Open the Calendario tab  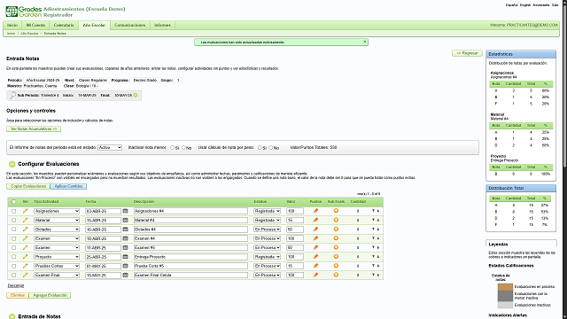(x=64, y=25)
